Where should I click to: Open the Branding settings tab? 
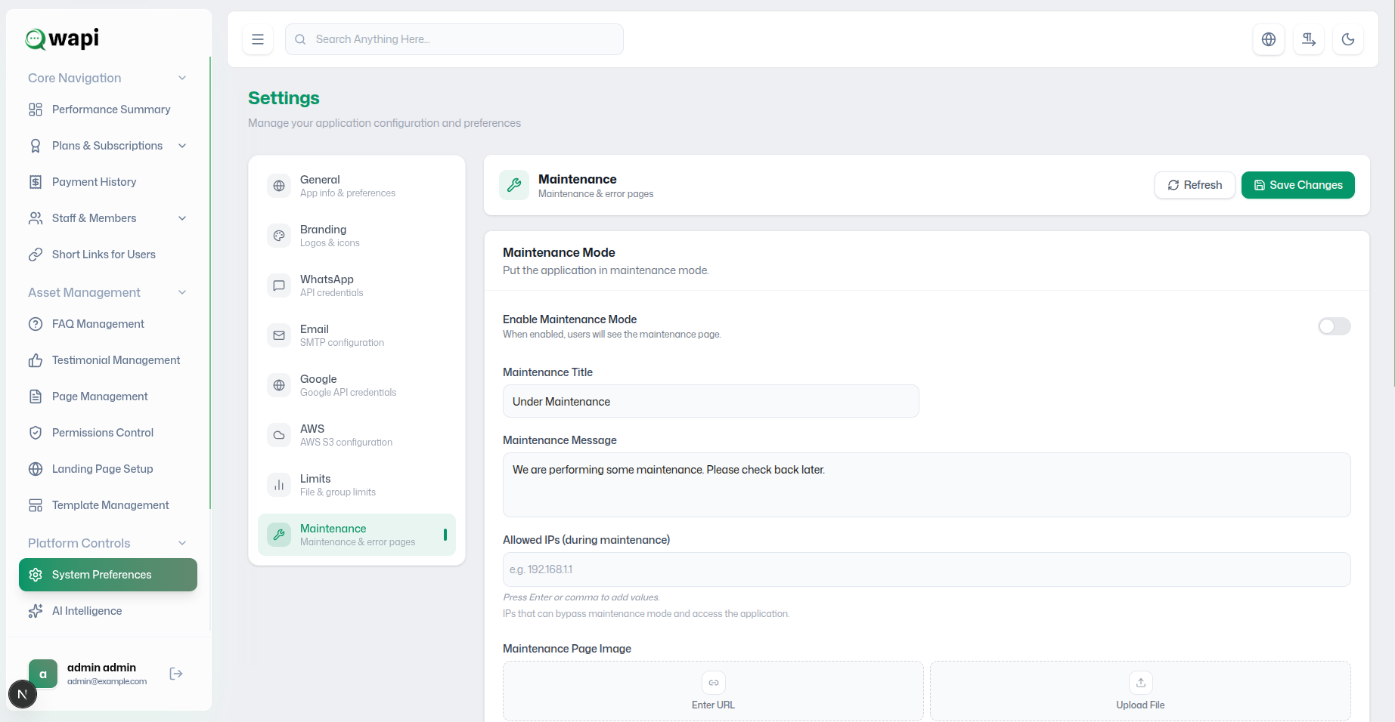(x=357, y=236)
